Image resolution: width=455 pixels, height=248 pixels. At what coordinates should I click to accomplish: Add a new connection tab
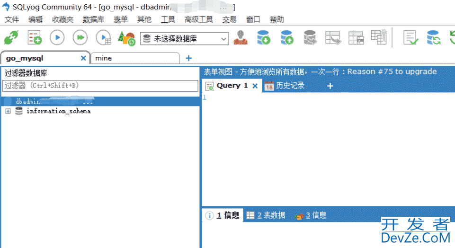tap(189, 58)
